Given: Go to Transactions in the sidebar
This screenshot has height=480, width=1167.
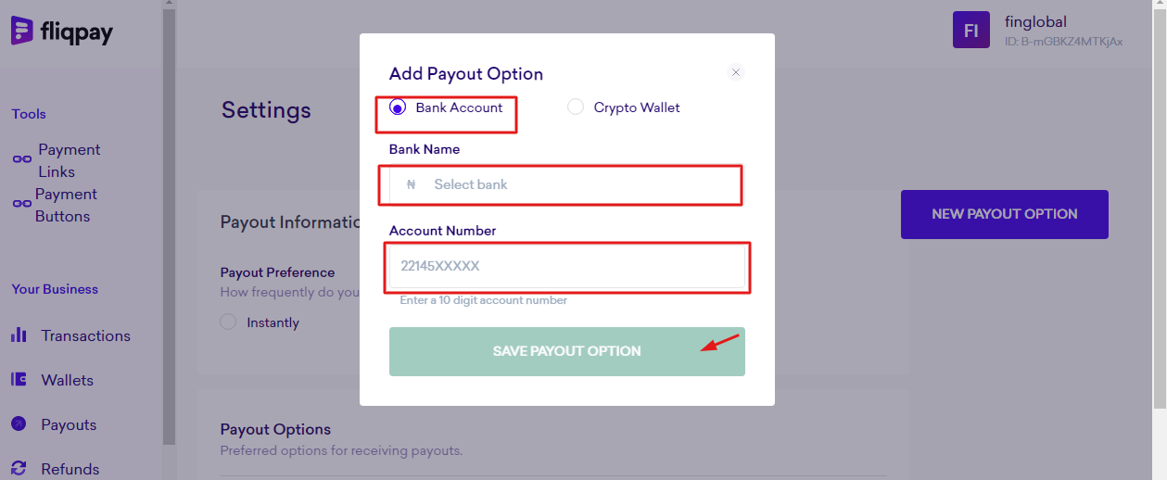Looking at the screenshot, I should pyautogui.click(x=86, y=335).
